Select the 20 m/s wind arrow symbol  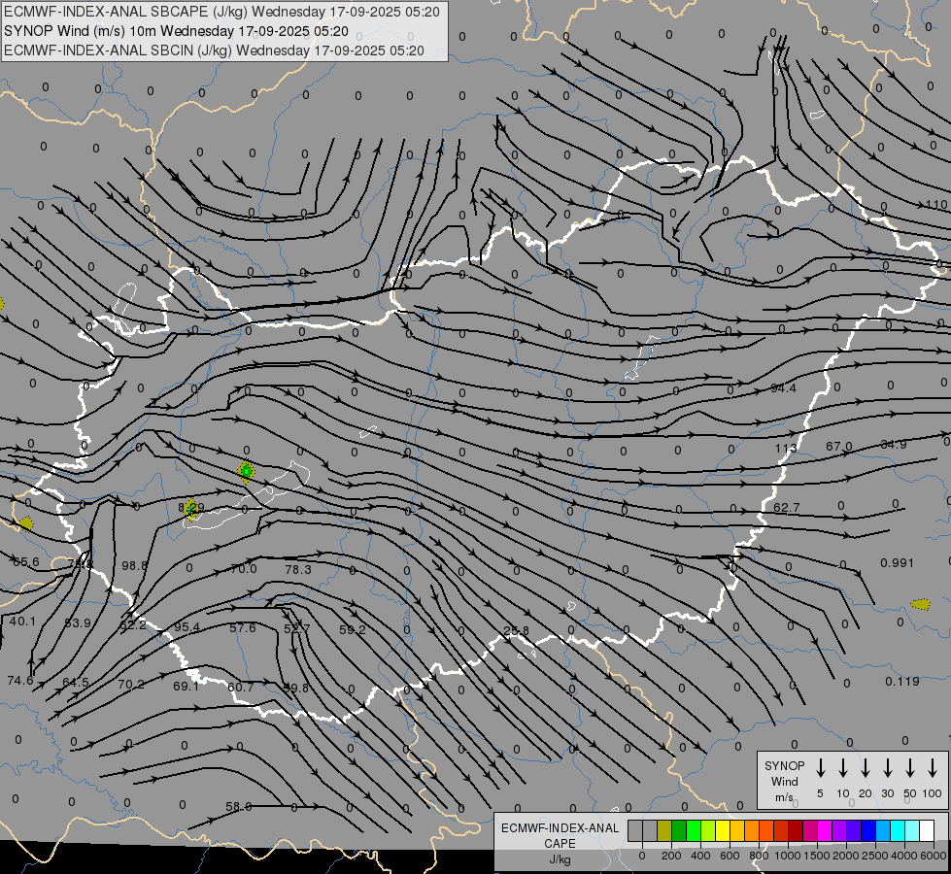865,768
